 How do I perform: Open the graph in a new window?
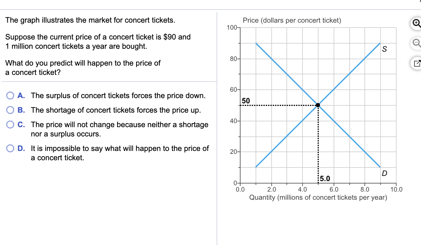pyautogui.click(x=416, y=63)
